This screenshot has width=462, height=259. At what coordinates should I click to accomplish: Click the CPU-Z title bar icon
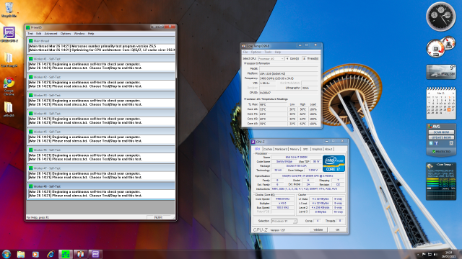coord(253,142)
